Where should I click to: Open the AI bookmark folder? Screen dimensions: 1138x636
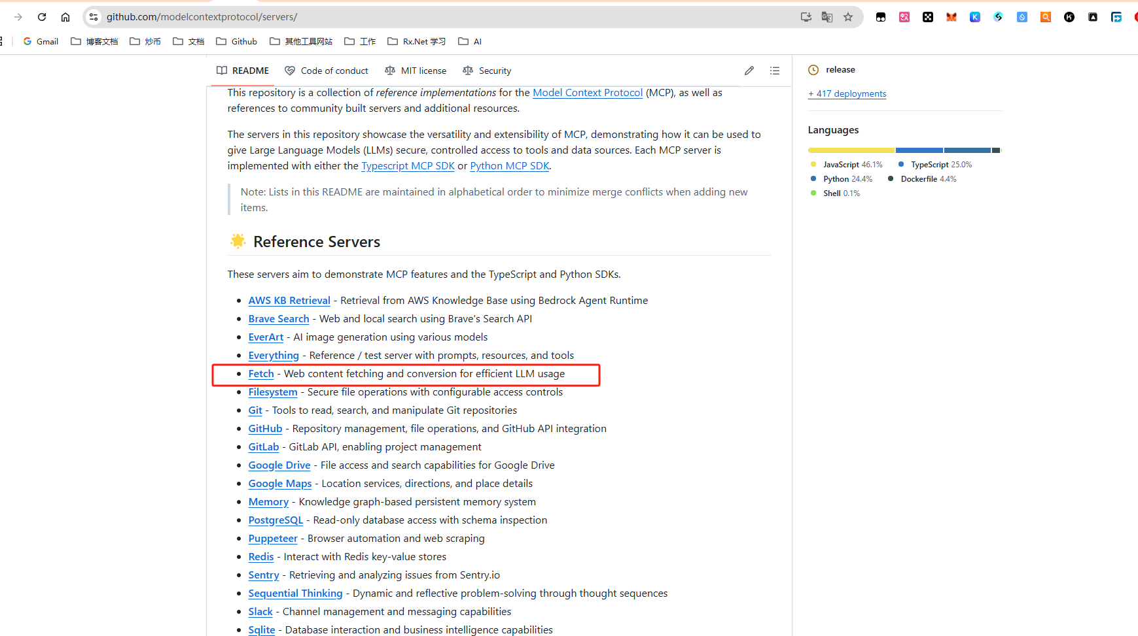coord(470,41)
